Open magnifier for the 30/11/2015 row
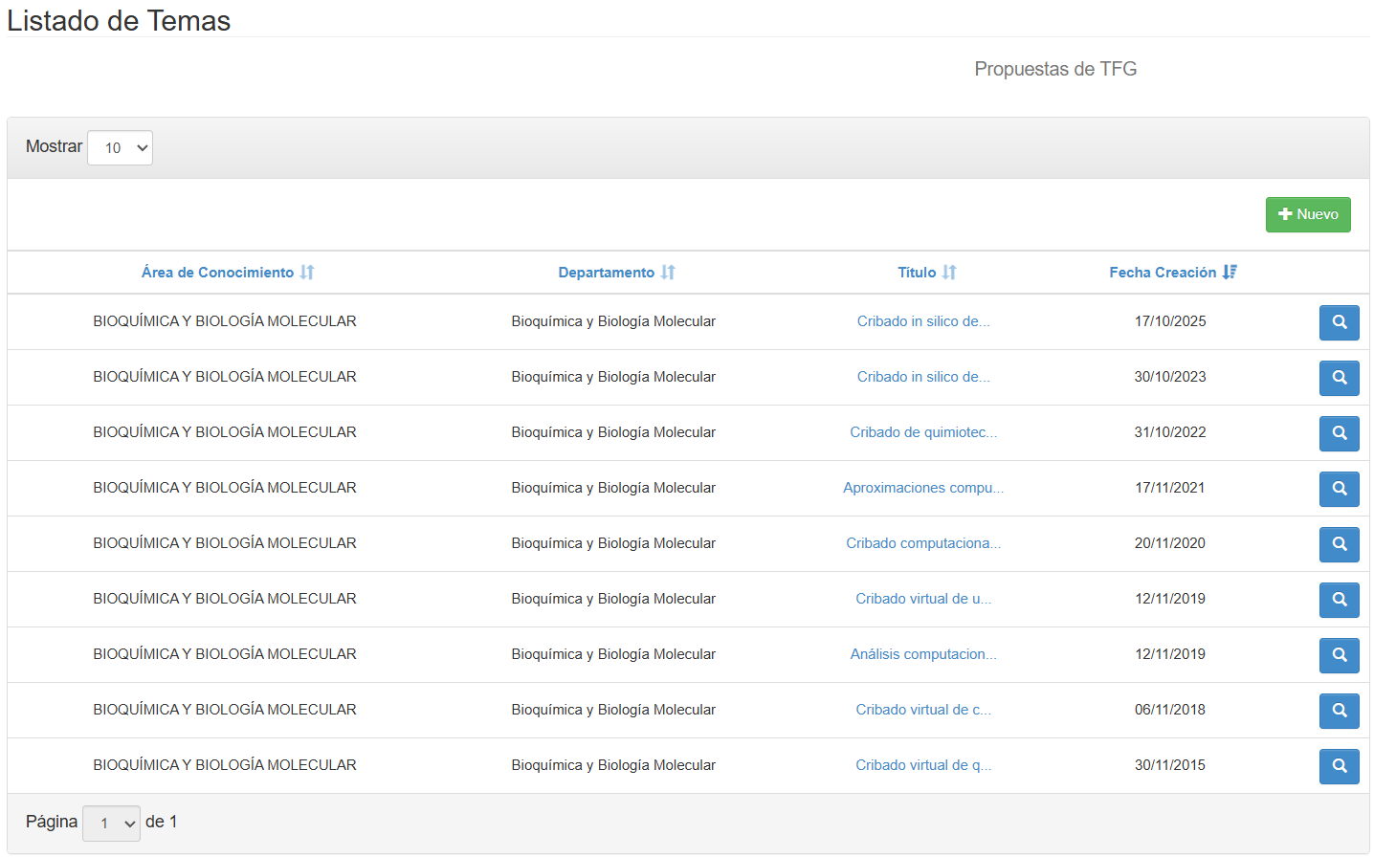Viewport: 1374px width, 857px height. pos(1339,766)
